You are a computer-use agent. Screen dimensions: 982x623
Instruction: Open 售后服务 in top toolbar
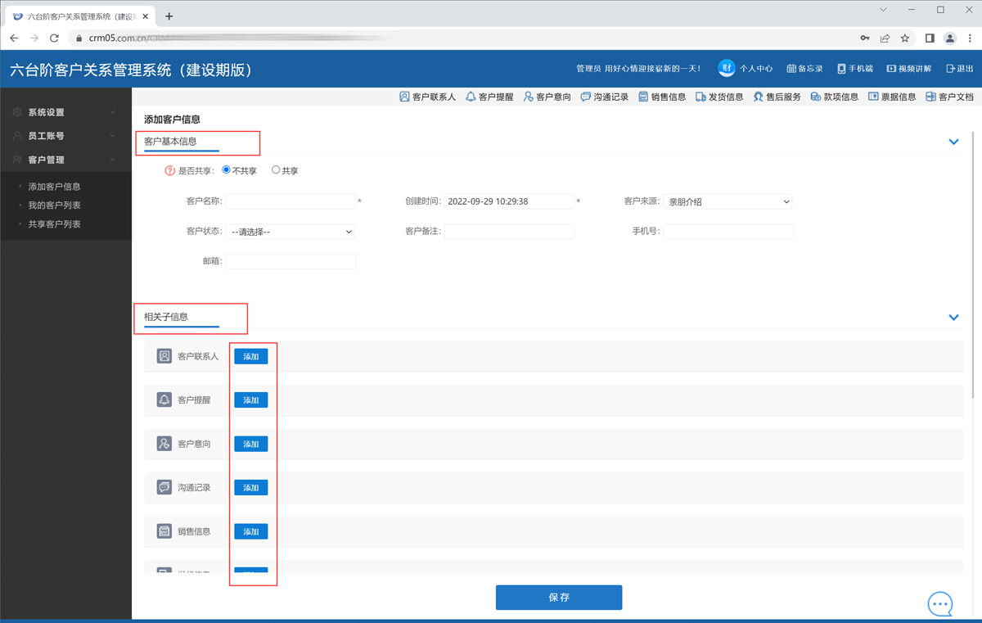[777, 97]
